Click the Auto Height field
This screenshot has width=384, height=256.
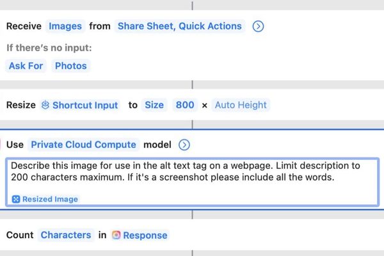coord(241,105)
